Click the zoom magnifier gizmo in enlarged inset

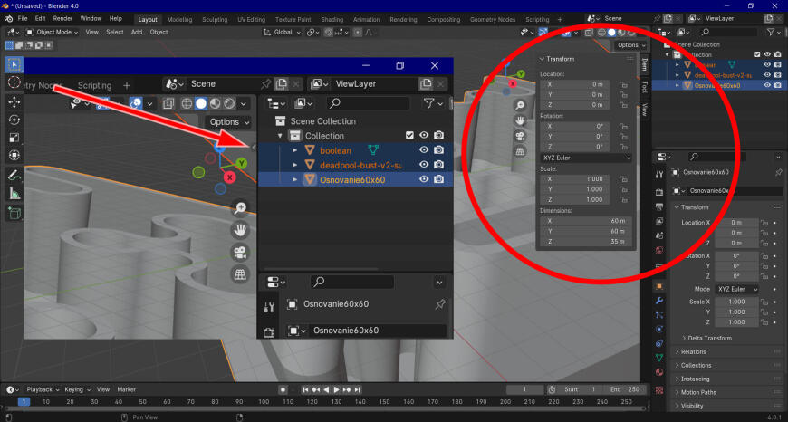(x=241, y=208)
